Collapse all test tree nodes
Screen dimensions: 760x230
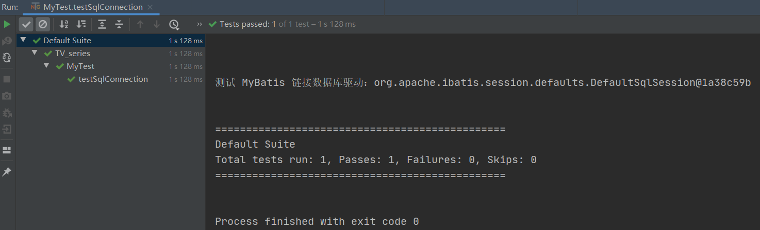pos(119,24)
